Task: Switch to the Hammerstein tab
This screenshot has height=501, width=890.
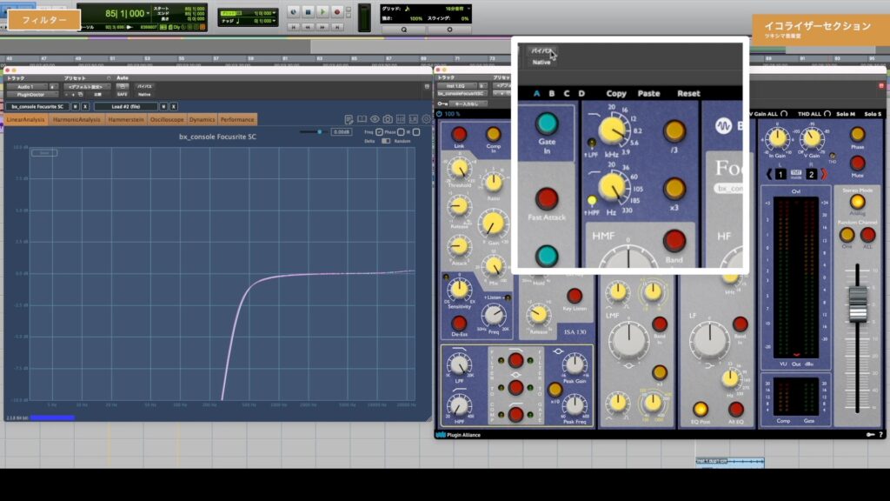Action: coord(125,119)
